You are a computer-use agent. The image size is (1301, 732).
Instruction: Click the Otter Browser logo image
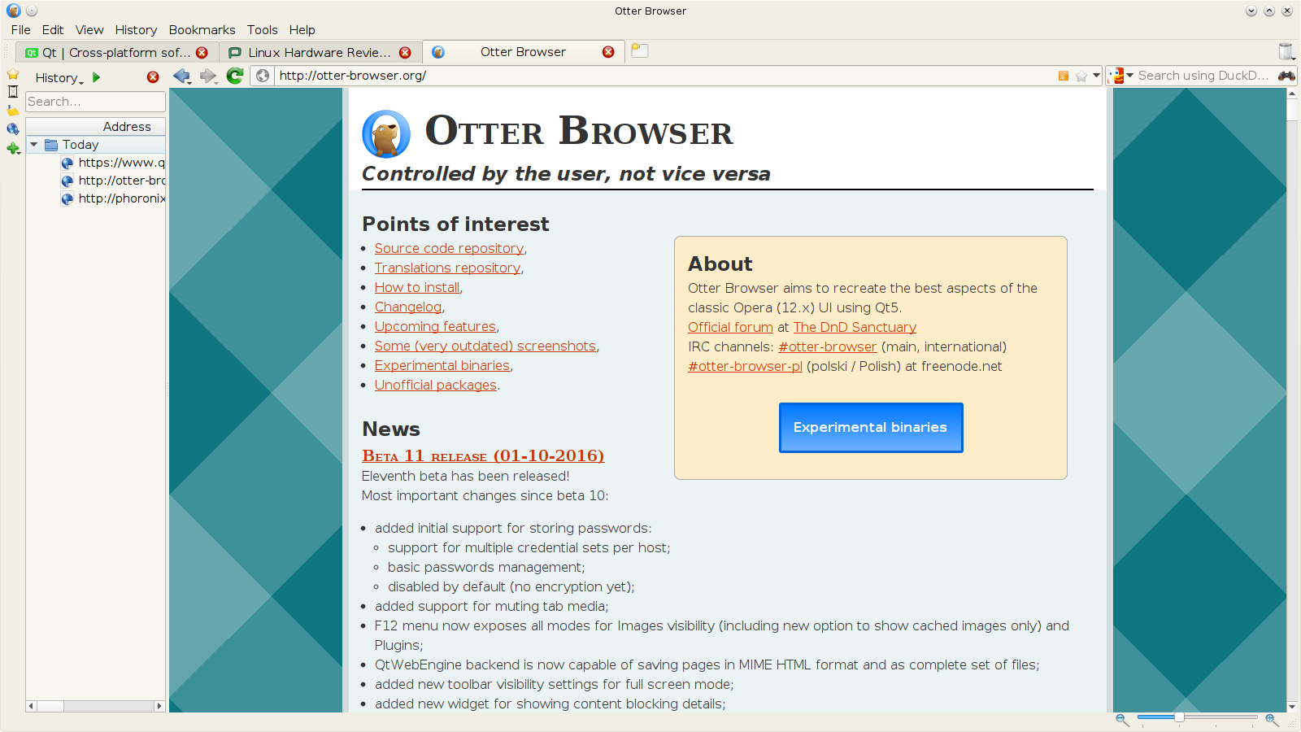(x=386, y=133)
